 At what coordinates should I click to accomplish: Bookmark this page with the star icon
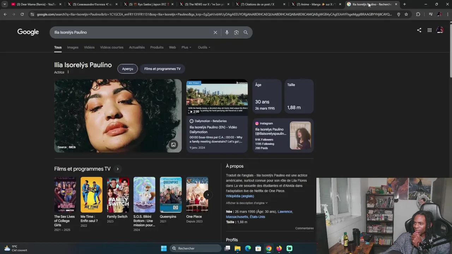406,14
